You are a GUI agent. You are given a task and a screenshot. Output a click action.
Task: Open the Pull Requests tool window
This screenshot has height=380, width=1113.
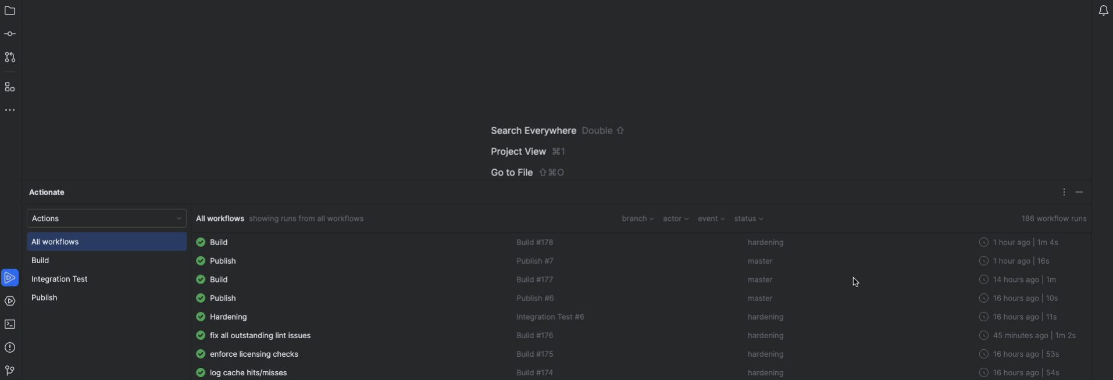10,58
